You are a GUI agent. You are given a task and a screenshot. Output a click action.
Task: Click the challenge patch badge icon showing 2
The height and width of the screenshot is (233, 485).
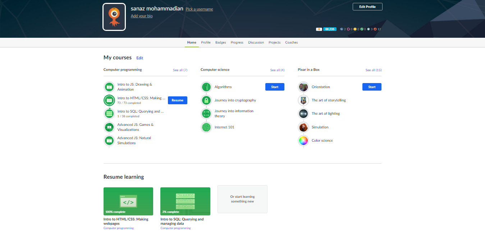tap(341, 29)
